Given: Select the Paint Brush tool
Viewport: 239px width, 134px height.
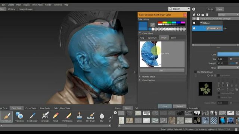Looking at the screenshot, I should coord(6,117).
